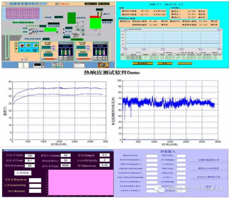The width and height of the screenshot is (231, 198).
Task: Click first right-column field in 参数输入 window
Action: click(x=181, y=156)
